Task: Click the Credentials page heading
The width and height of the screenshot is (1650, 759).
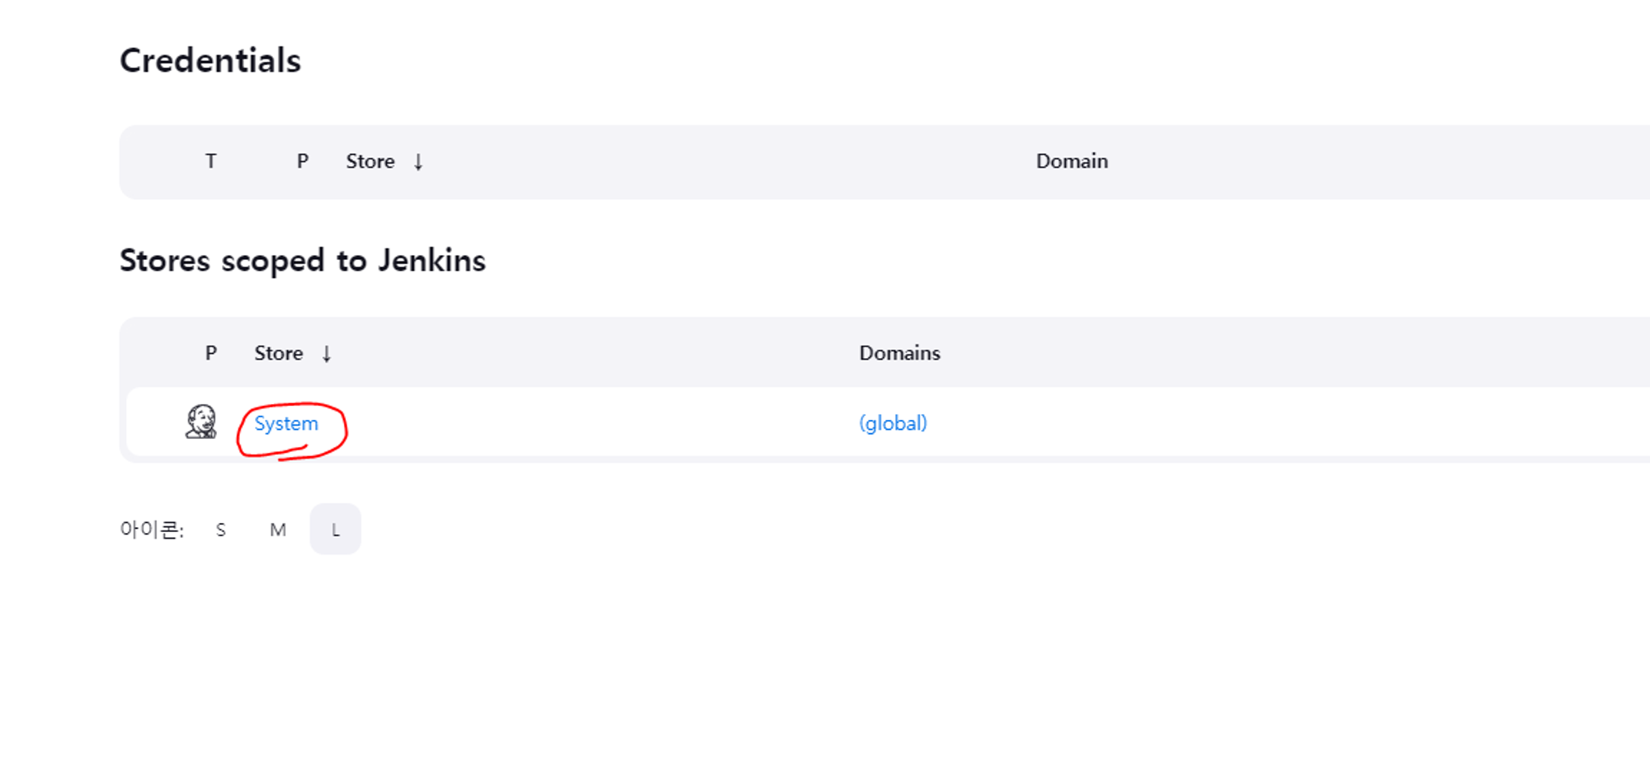Action: 210,61
